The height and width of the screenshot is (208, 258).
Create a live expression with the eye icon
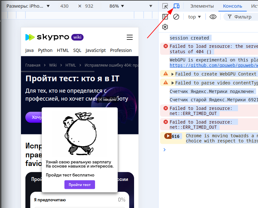213,17
